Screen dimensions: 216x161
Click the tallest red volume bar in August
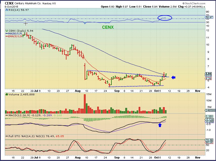(85, 104)
